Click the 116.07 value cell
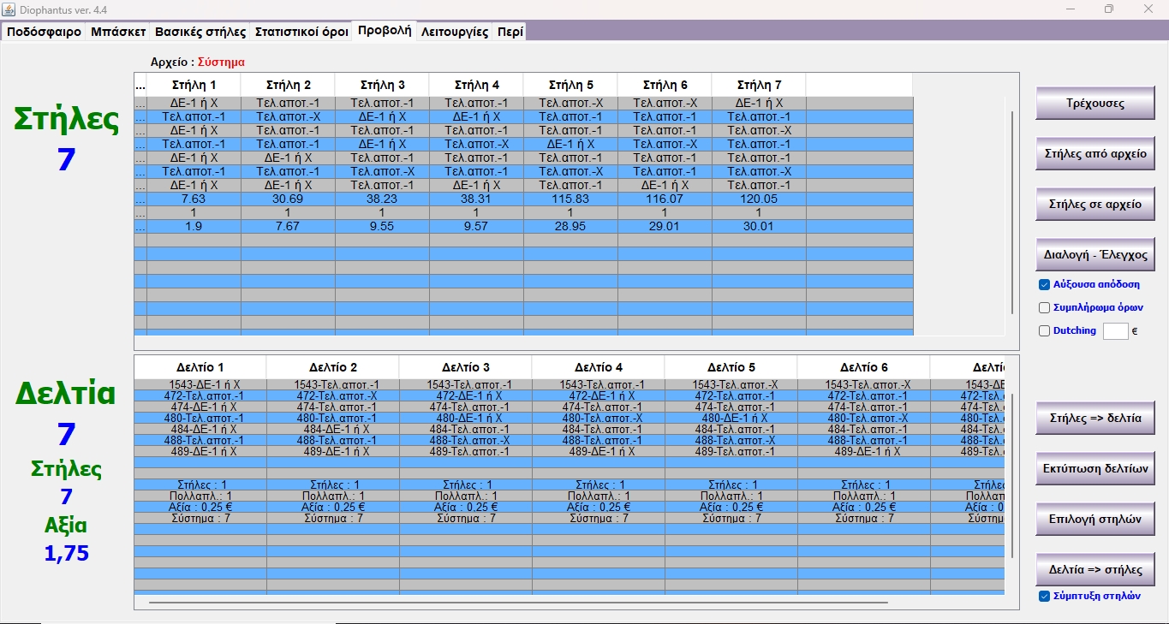The height and width of the screenshot is (624, 1169). (665, 199)
